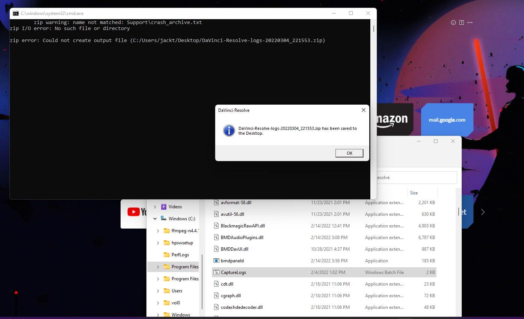Screen dimensions: 524x319
Task: Expand the second Program Files node
Action: (158, 279)
